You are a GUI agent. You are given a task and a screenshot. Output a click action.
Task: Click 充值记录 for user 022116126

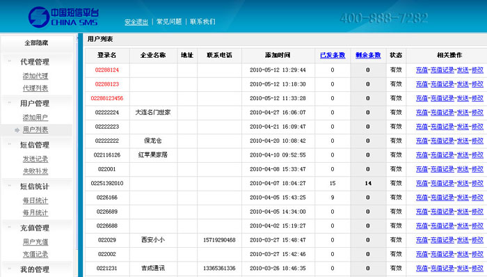point(442,155)
